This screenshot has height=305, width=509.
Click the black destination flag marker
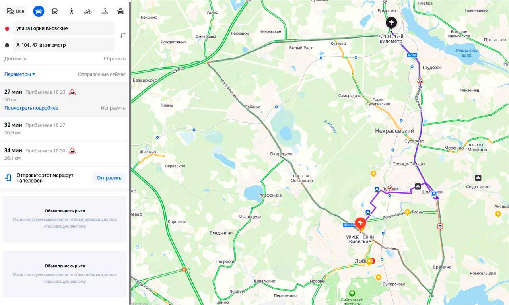(391, 23)
